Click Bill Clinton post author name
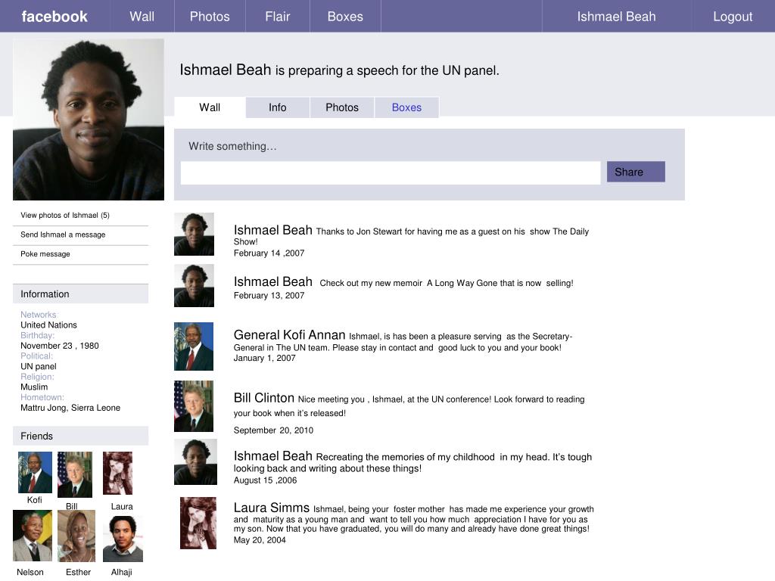The image size is (775, 581). coord(264,398)
